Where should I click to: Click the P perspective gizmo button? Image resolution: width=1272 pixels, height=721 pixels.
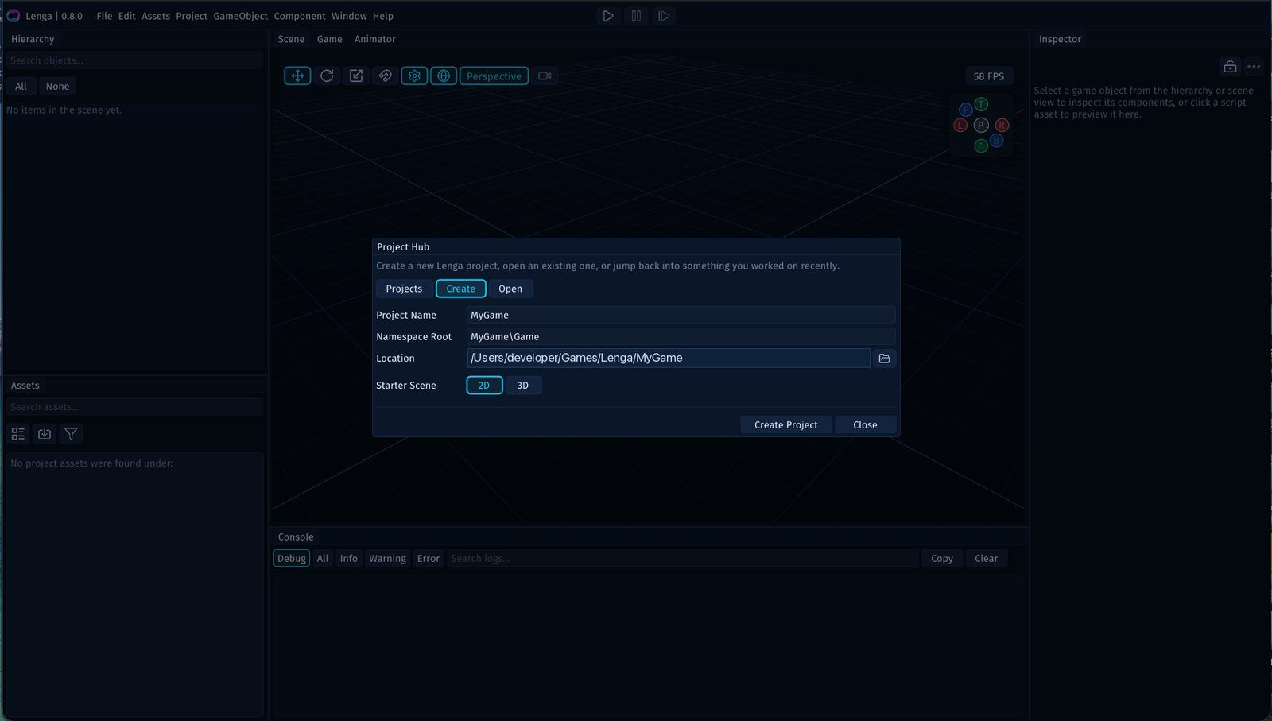coord(981,125)
